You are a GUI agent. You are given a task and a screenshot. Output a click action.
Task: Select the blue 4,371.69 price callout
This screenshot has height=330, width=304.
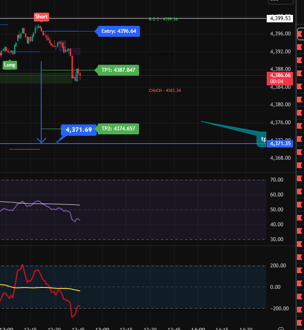[x=79, y=130]
